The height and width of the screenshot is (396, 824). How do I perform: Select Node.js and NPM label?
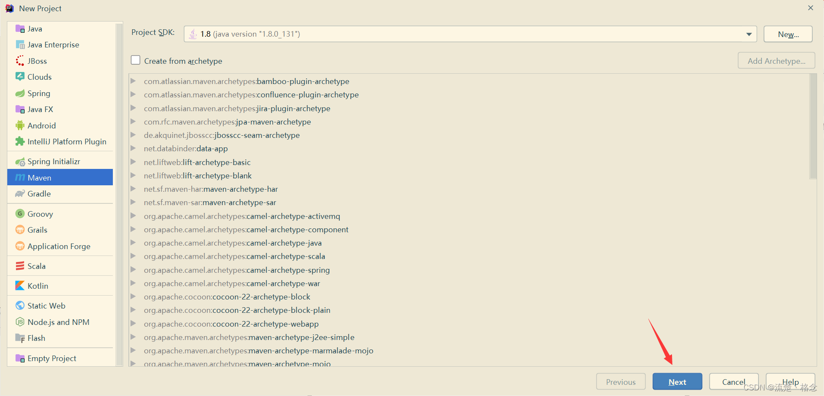click(59, 322)
